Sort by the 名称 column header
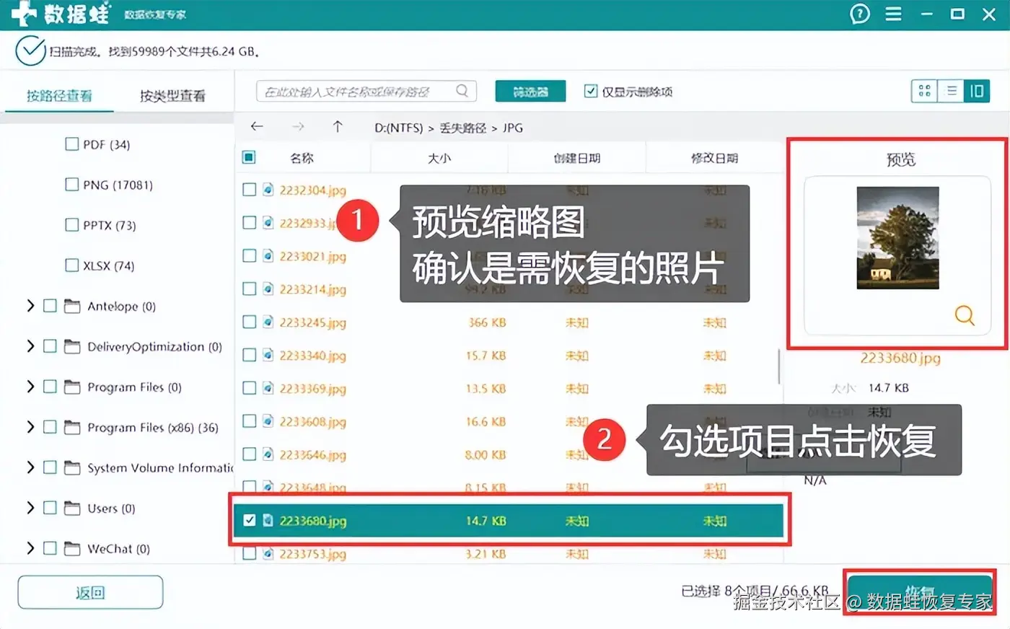1010x629 pixels. pos(302,158)
